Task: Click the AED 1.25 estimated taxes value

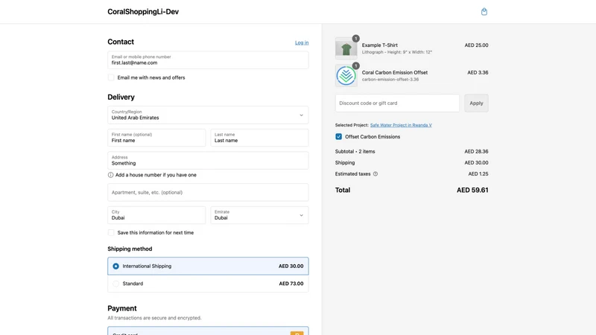Action: (478, 174)
